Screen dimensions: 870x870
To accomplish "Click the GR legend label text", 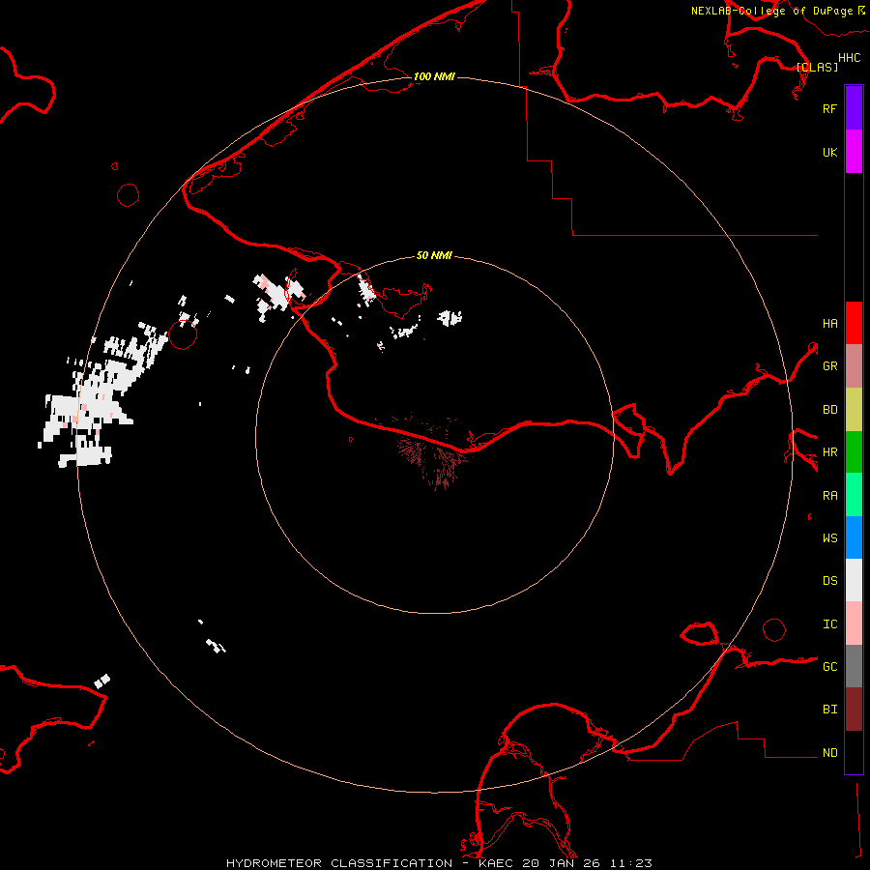I will 830,366.
